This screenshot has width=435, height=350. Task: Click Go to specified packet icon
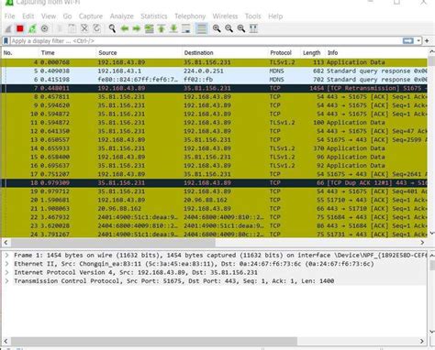click(149, 28)
